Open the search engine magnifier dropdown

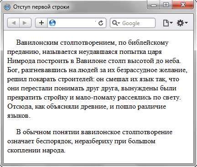pos(116,23)
